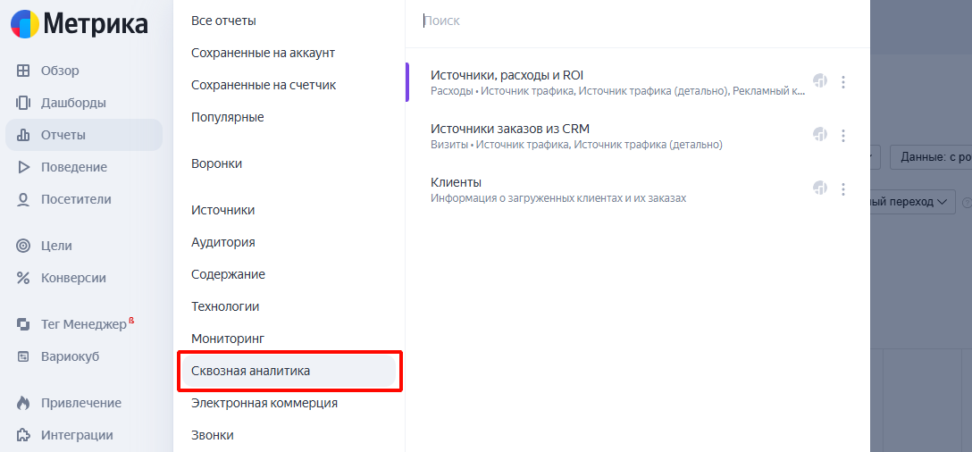Click the chart icon beside Источники, расходы и ROI
972x452 pixels.
click(820, 81)
